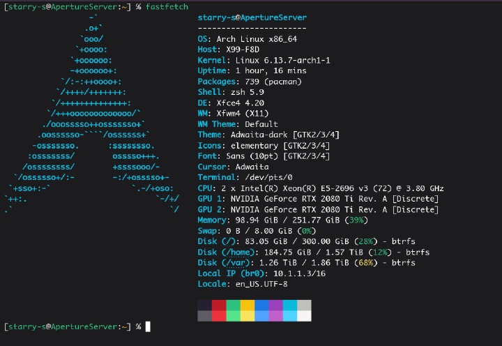The image size is (502, 346).
Task: Click the bright magenta swatch in bottom row
Action: click(x=275, y=316)
